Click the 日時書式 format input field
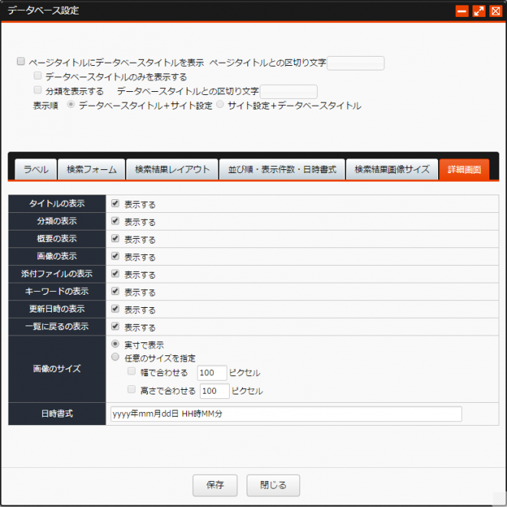507x507 pixels. (x=286, y=414)
